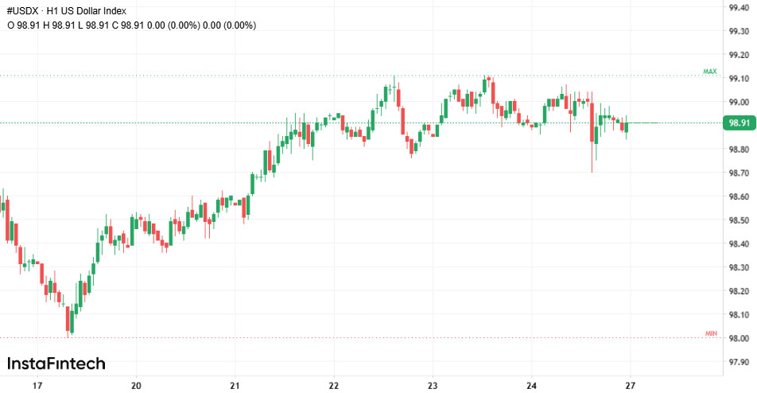The image size is (757, 393).
Task: Click the green 98.91 current price tag
Action: [x=737, y=123]
